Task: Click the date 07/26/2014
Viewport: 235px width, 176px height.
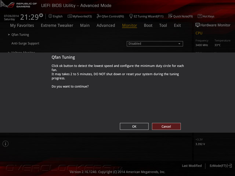Action: 11,16
